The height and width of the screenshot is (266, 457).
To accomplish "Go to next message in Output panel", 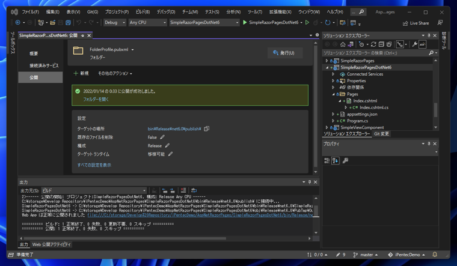I will 173,190.
